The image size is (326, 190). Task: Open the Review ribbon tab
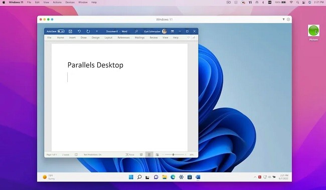[x=153, y=37]
